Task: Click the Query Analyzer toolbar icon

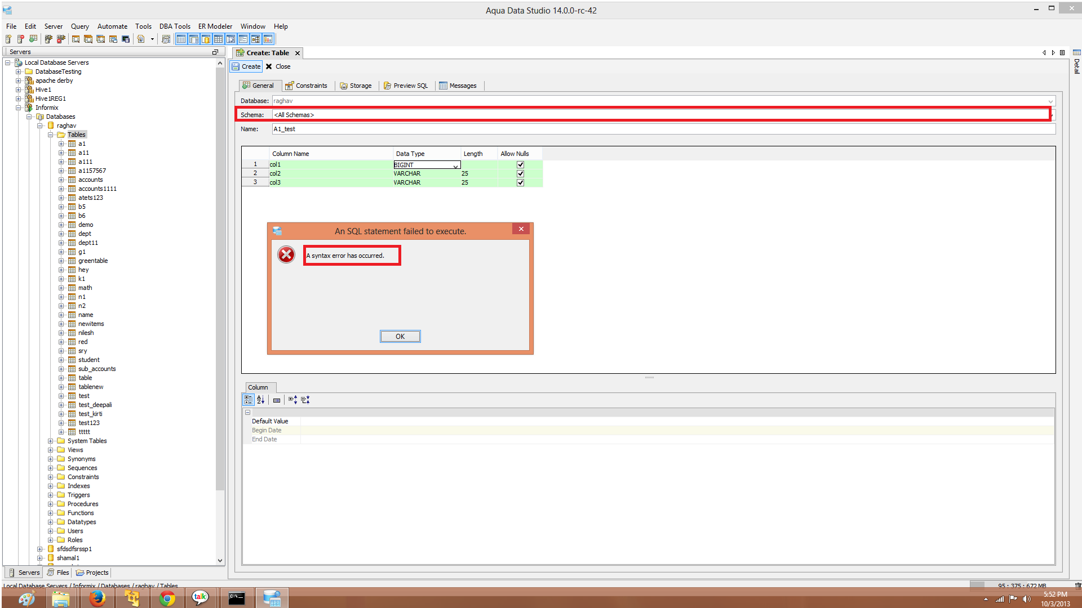Action: pyautogui.click(x=76, y=39)
